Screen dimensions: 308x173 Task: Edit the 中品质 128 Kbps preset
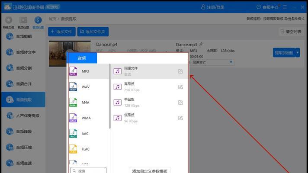180,103
